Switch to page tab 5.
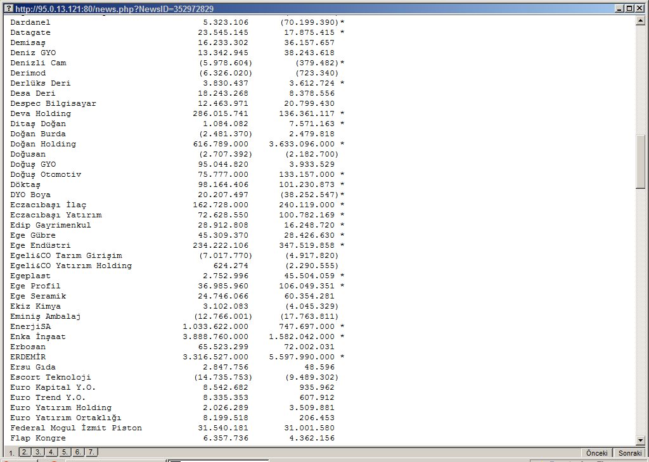Viewport: 649px width, 462px height. point(64,452)
